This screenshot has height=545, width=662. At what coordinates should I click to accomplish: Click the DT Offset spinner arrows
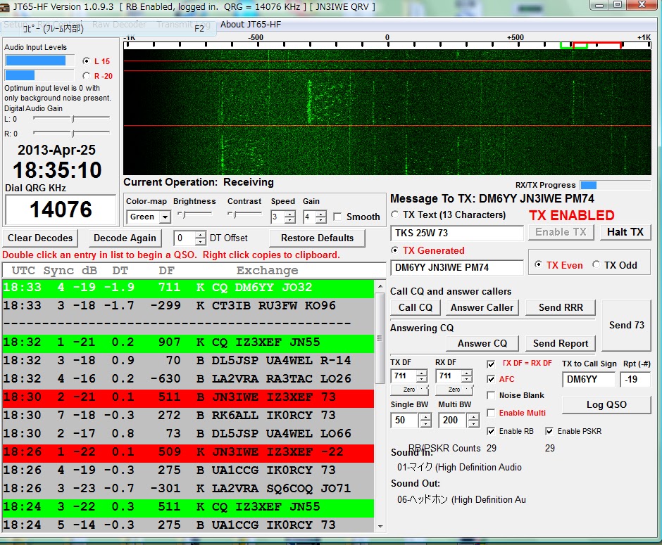(201, 238)
